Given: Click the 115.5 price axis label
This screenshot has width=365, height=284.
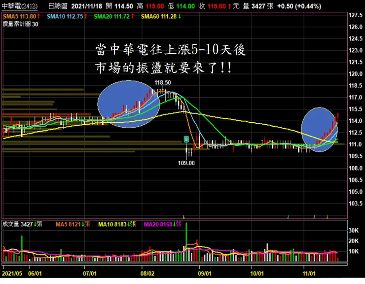Looking at the screenshot, I should pos(356,109).
